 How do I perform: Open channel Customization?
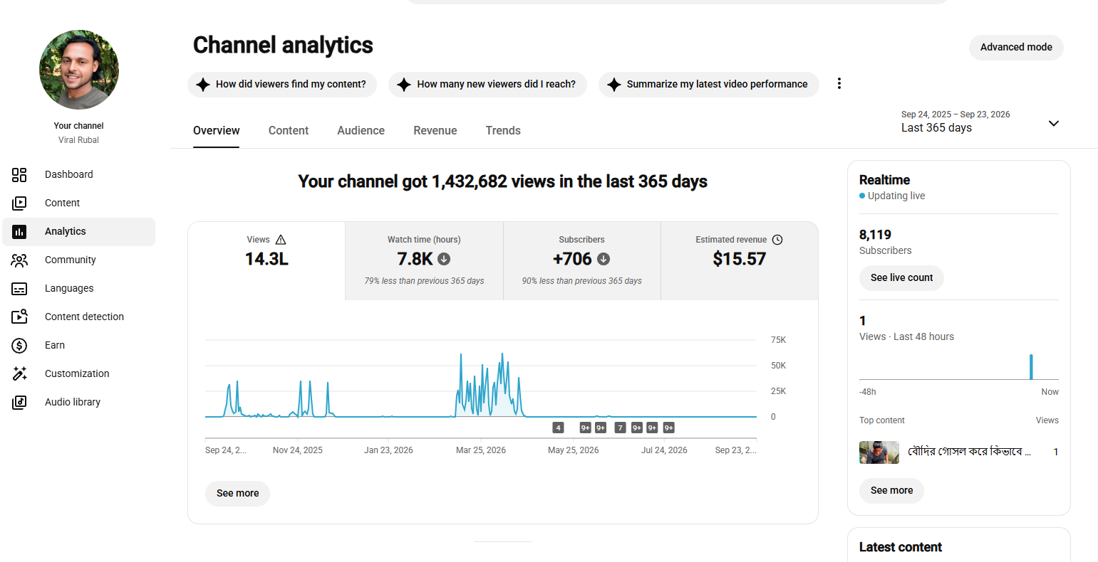pyautogui.click(x=78, y=373)
